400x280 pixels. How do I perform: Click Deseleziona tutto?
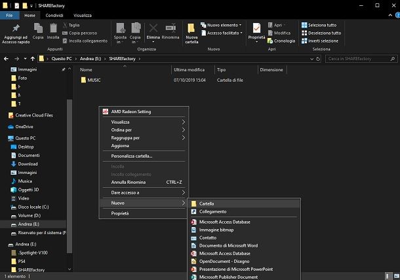click(x=321, y=33)
